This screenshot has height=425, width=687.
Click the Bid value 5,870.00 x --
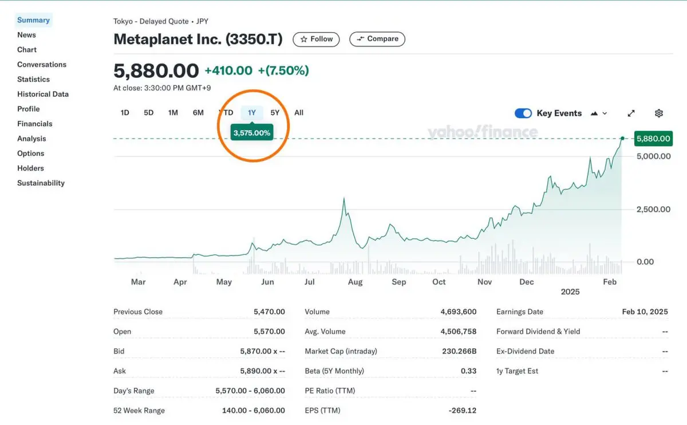click(262, 351)
